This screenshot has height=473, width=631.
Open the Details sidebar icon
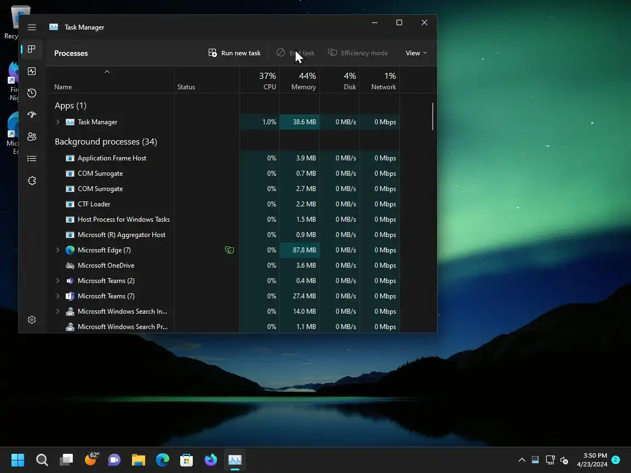click(32, 158)
